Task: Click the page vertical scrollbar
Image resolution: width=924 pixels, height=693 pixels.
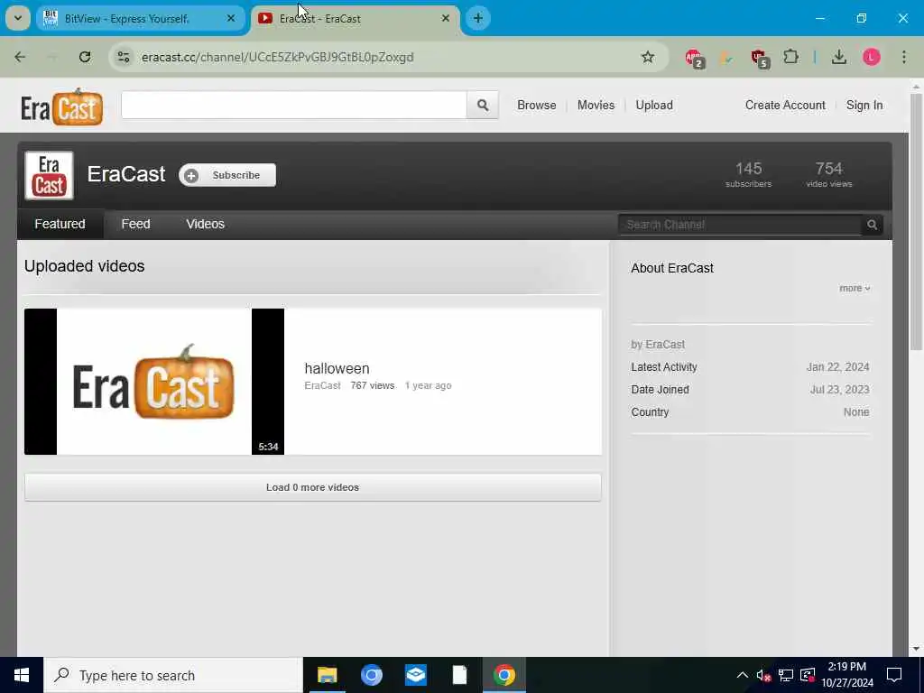Action: tap(916, 221)
